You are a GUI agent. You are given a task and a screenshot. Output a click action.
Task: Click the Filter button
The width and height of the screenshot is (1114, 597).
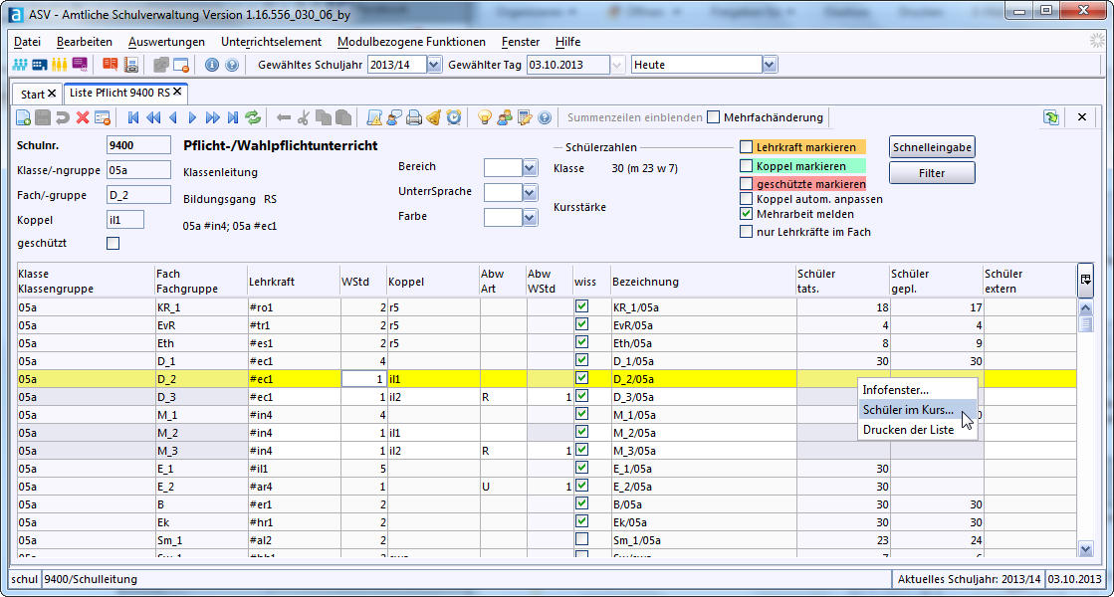[x=932, y=173]
